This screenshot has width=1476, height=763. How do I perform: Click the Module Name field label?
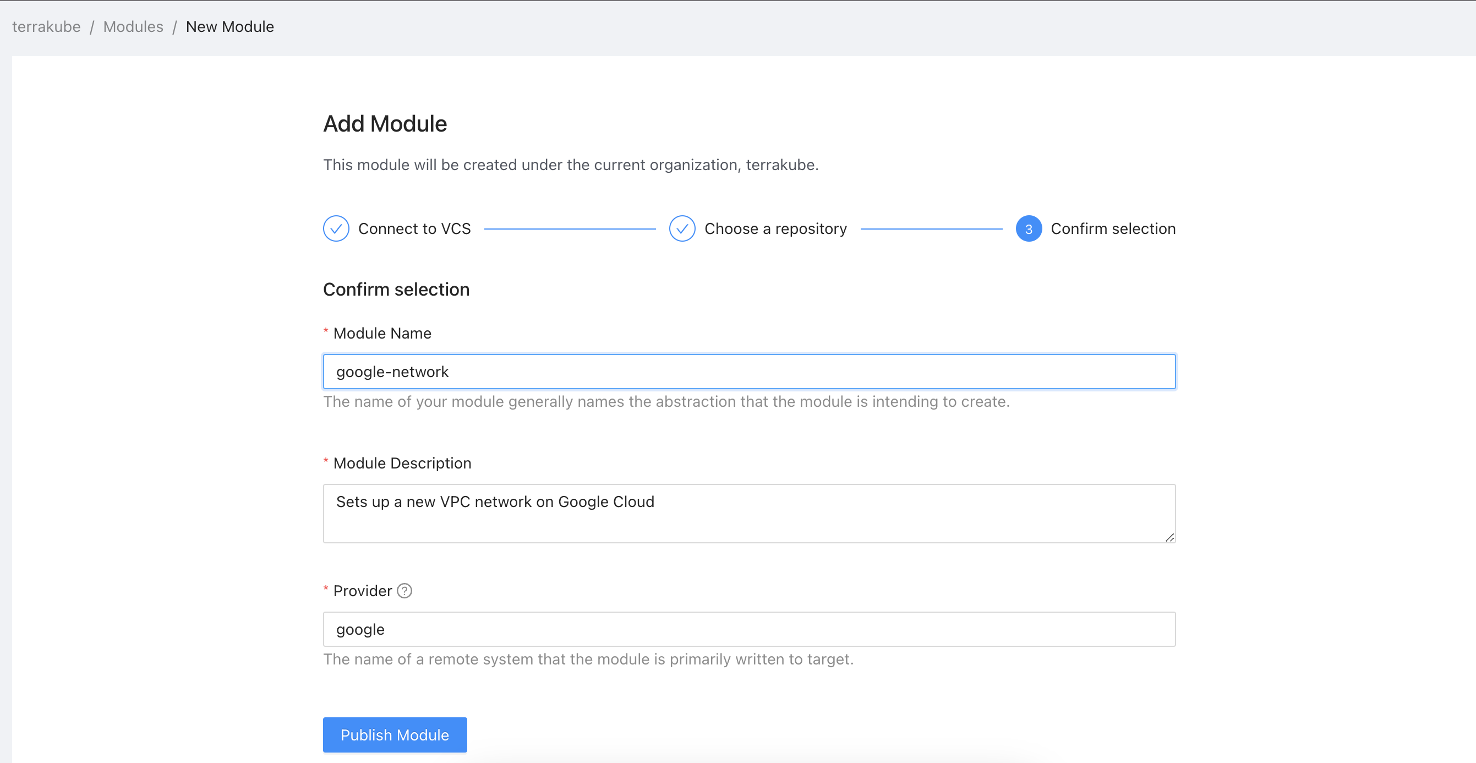(382, 333)
